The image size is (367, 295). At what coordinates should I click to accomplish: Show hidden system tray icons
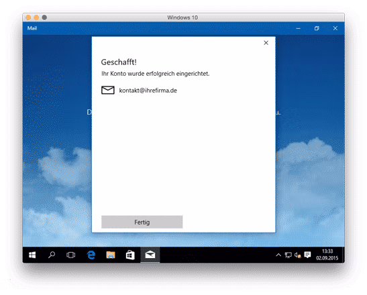click(278, 255)
